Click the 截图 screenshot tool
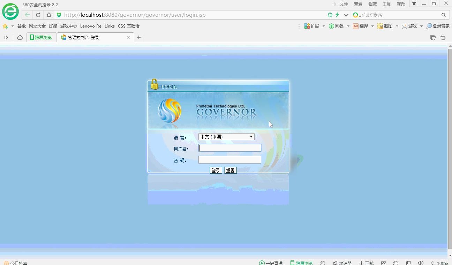Viewport: 452px width, 265px height. point(385,26)
